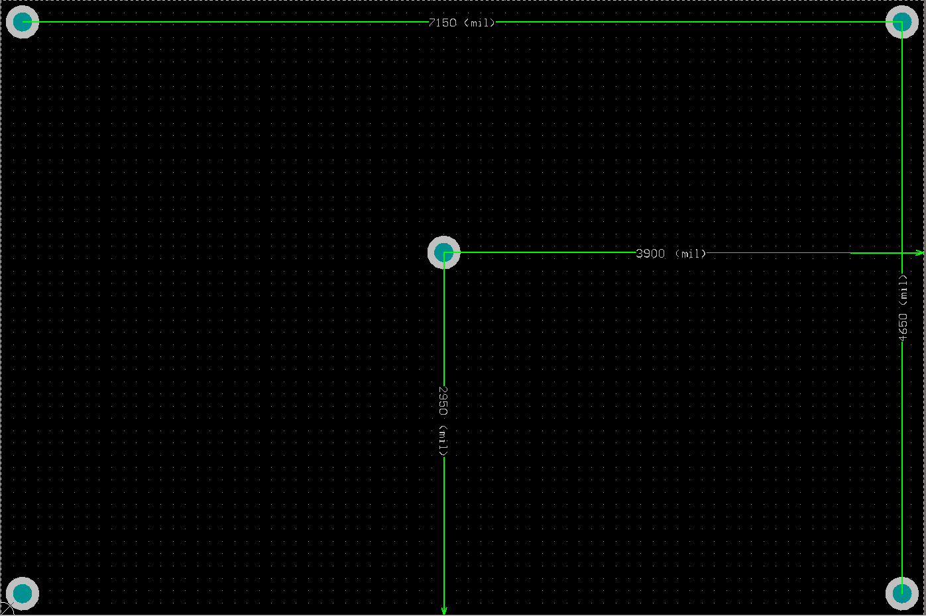This screenshot has height=616, width=926.
Task: Select the 3900 (mil) dimension label
Action: tap(671, 253)
